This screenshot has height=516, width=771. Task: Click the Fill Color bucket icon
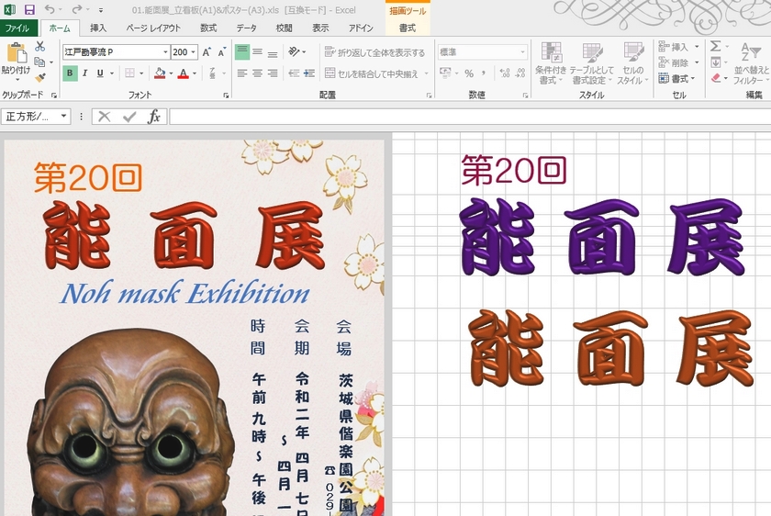(160, 73)
